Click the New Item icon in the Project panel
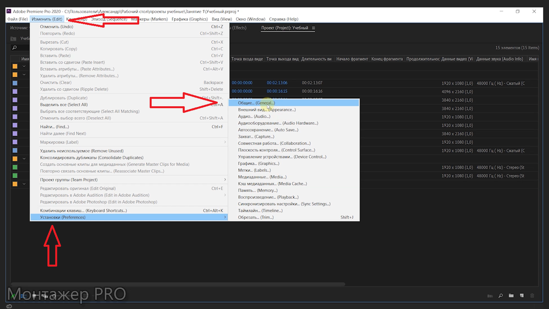This screenshot has height=309, width=549. click(522, 296)
